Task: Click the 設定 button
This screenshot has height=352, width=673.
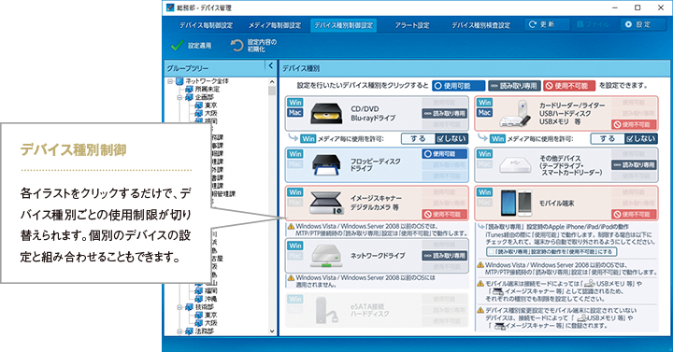Action: (642, 24)
